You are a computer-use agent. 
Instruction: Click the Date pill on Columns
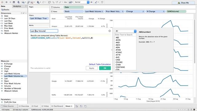(x=74, y=7)
